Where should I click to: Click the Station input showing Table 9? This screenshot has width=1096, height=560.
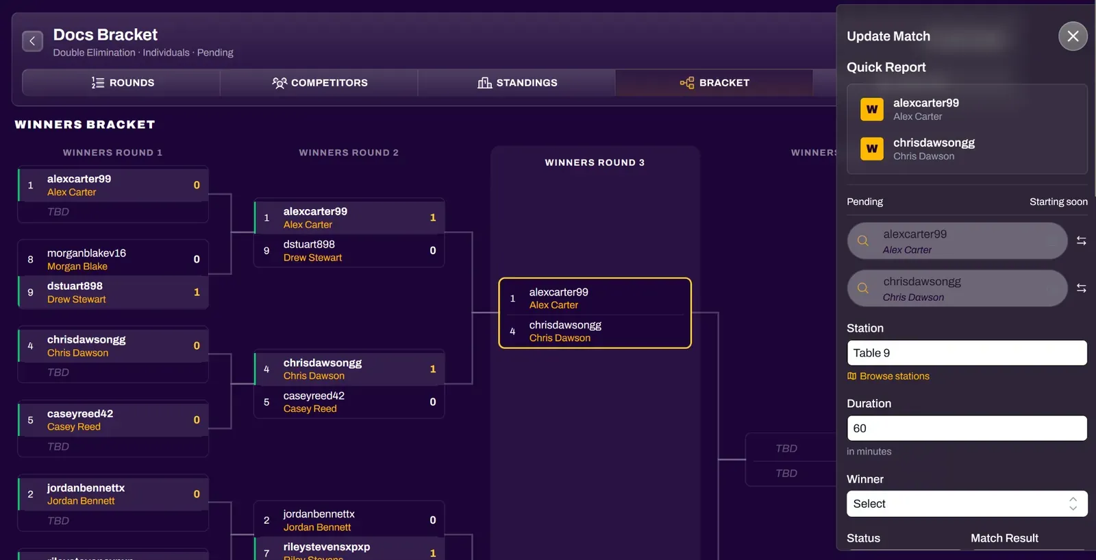967,353
